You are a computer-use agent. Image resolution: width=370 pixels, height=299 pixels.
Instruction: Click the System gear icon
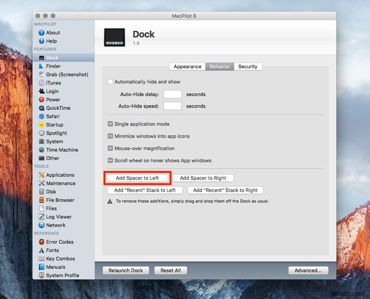click(42, 141)
